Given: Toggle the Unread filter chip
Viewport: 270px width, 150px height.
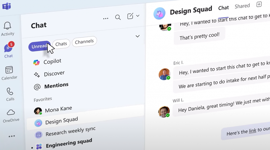Looking at the screenshot, I should tap(39, 46).
